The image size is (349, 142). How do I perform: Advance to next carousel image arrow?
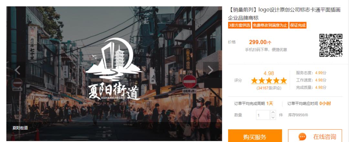(210, 70)
